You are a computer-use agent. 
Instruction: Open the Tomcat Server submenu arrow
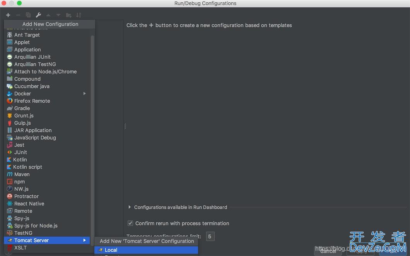click(x=84, y=240)
